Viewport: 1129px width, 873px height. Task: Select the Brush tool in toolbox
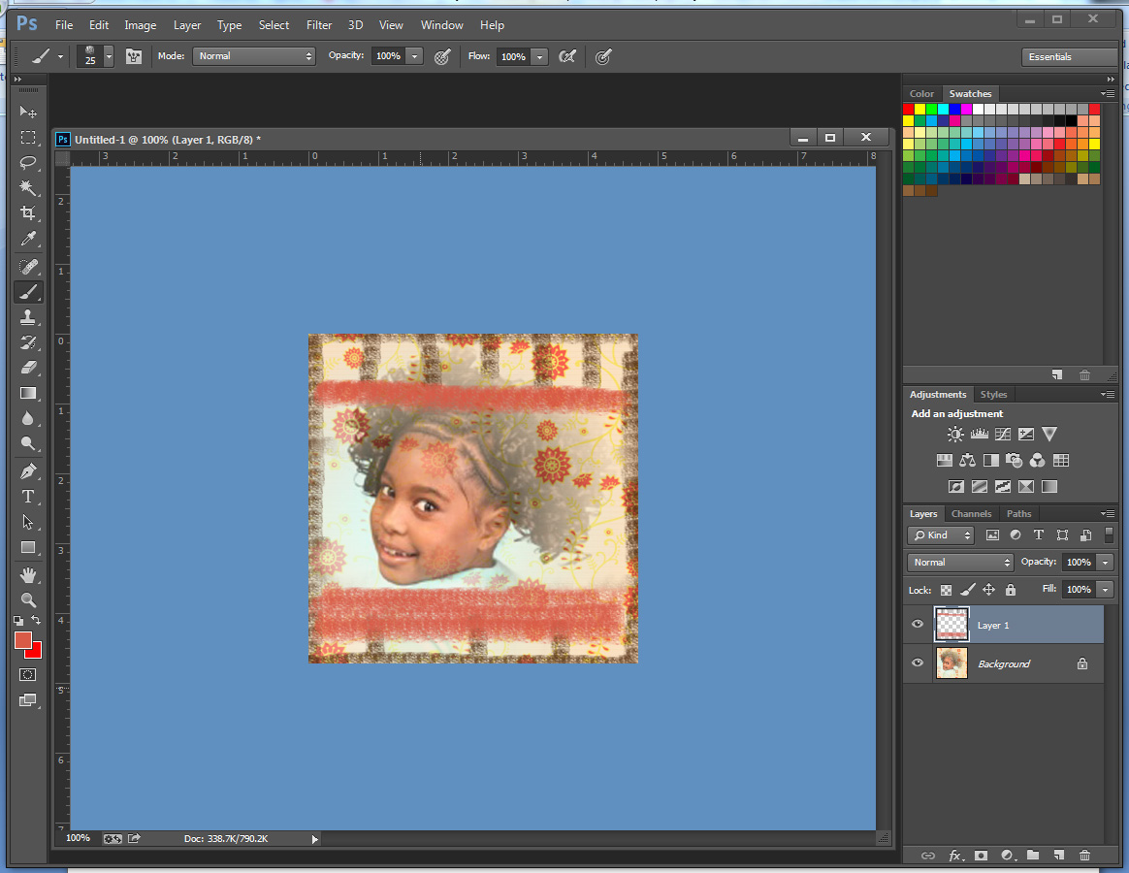click(x=28, y=292)
